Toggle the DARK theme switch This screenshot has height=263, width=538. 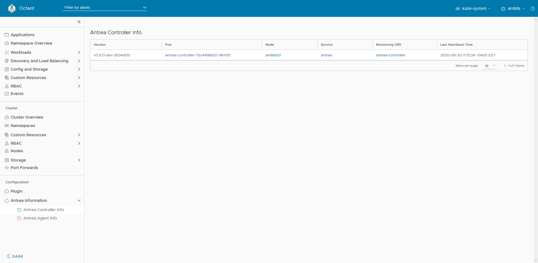[x=15, y=256]
